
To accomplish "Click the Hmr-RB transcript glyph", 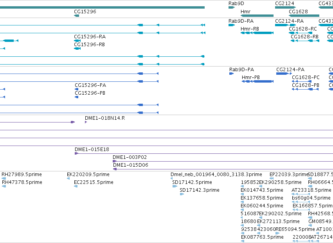I will (257, 33).
